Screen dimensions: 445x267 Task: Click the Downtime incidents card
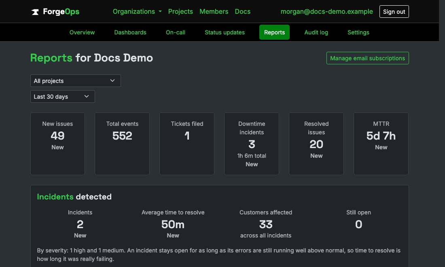[252, 144]
